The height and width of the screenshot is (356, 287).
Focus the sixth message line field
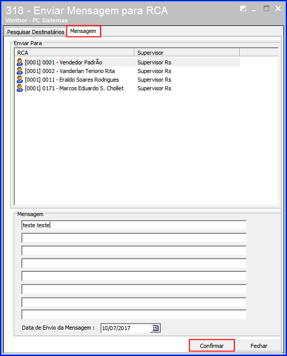pyautogui.click(x=134, y=289)
